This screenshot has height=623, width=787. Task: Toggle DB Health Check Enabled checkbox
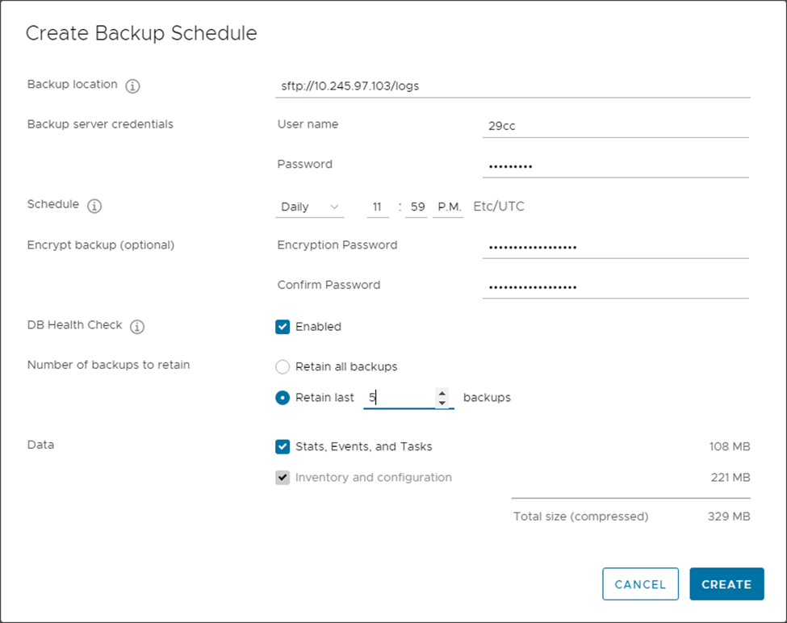point(283,327)
